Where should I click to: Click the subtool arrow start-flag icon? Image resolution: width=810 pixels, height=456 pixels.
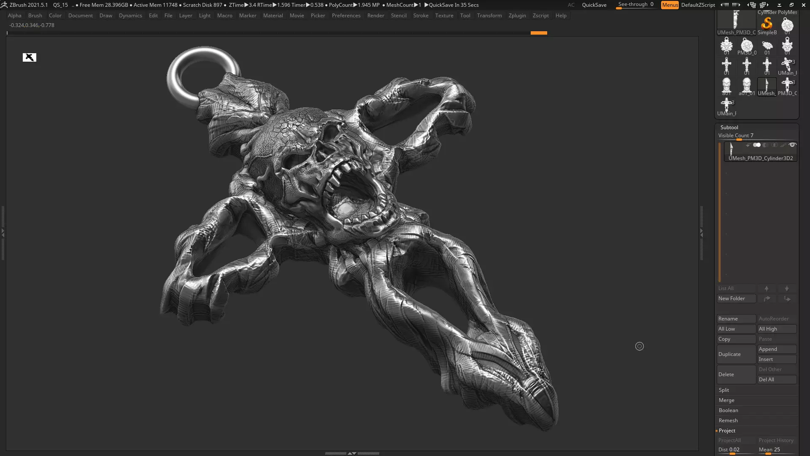pos(748,145)
